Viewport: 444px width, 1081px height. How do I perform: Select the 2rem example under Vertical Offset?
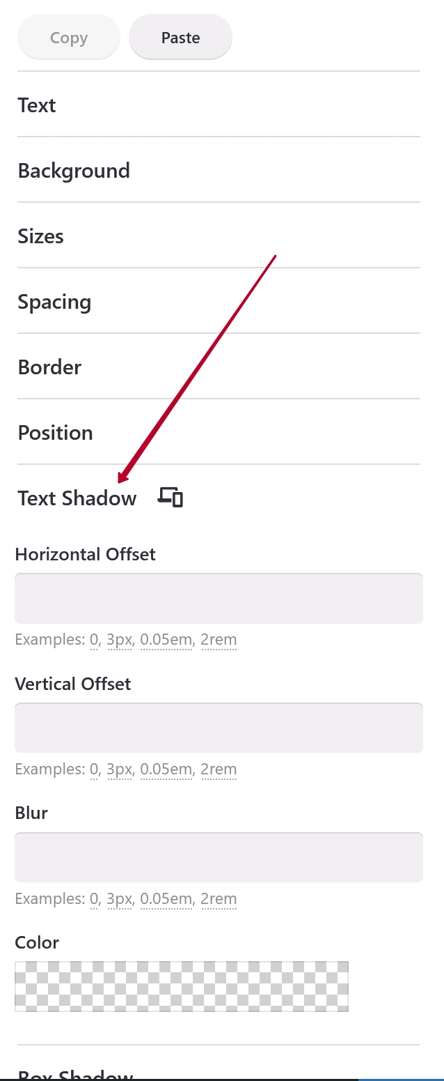coord(219,769)
